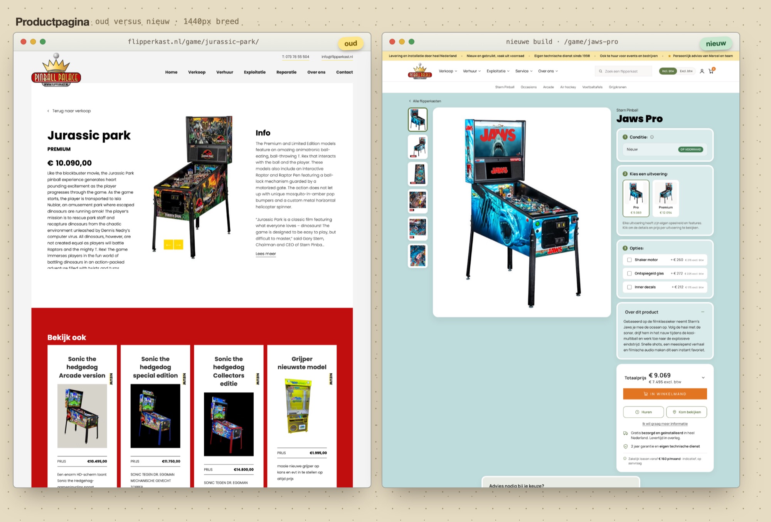Open Over ons in old site menu

pyautogui.click(x=316, y=72)
